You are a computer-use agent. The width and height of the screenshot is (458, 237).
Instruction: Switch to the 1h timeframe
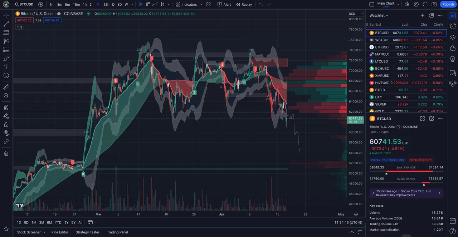pos(84,4)
